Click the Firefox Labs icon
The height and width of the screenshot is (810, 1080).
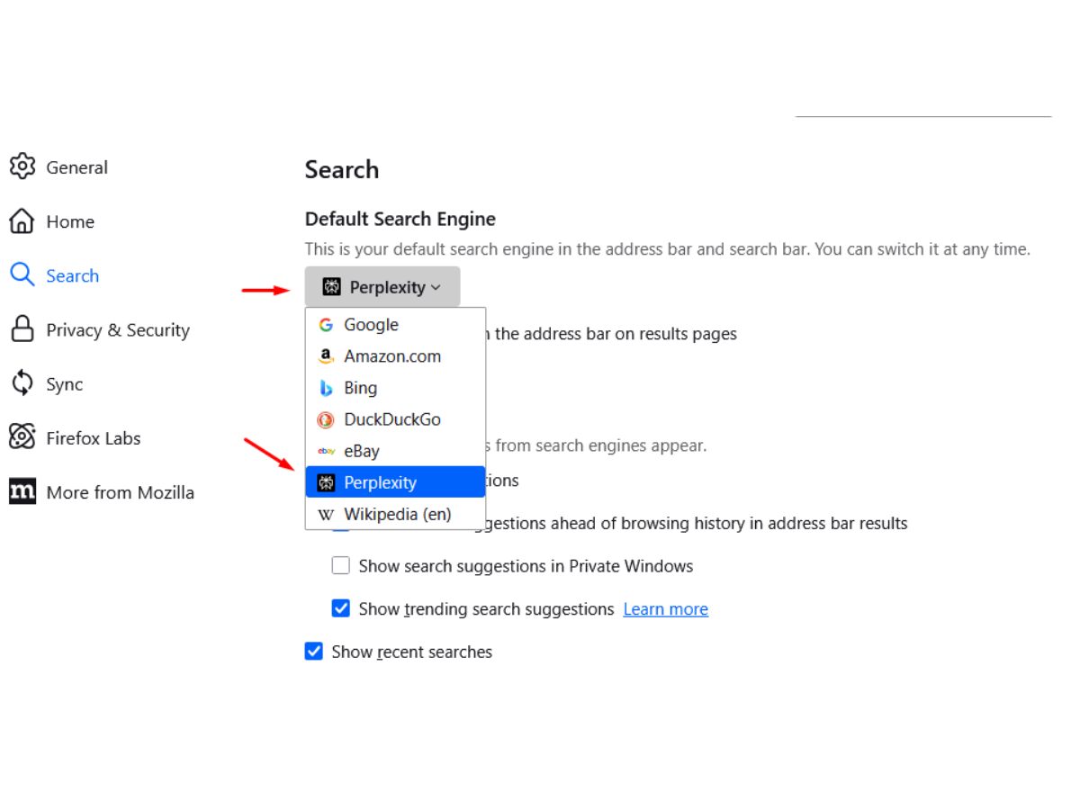[x=22, y=437]
